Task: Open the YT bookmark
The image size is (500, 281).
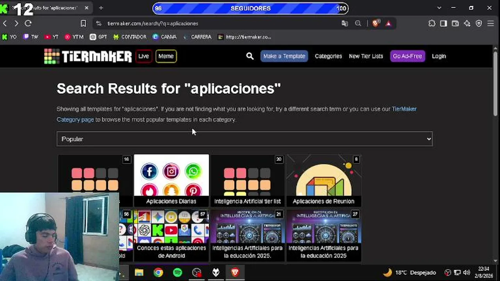Action: point(51,37)
